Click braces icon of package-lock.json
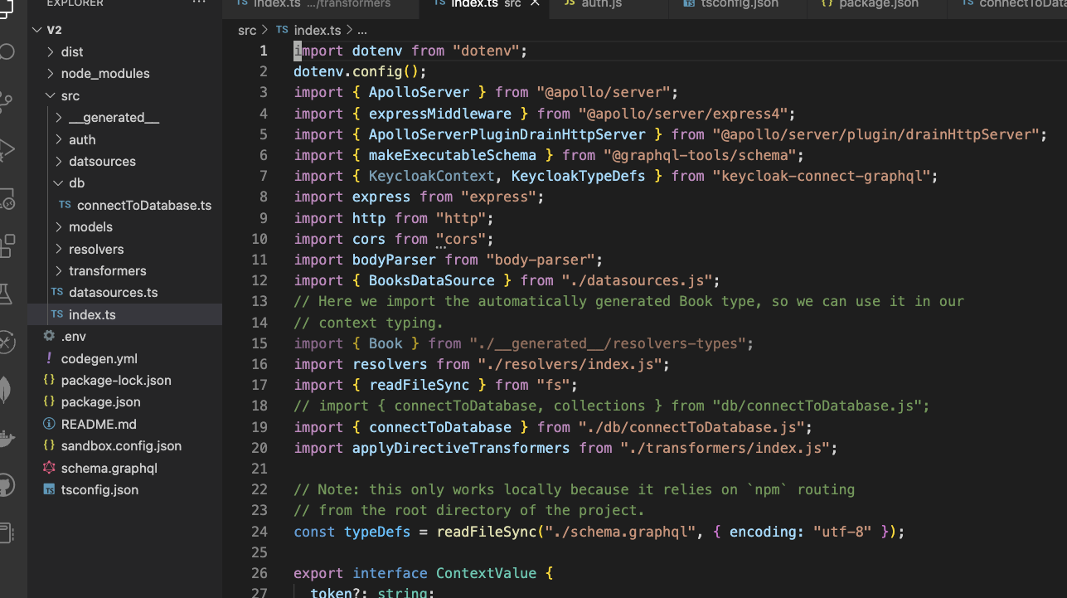The width and height of the screenshot is (1067, 598). [x=49, y=380]
